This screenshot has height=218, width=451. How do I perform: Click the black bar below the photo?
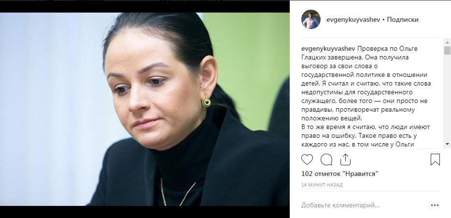click(x=145, y=212)
